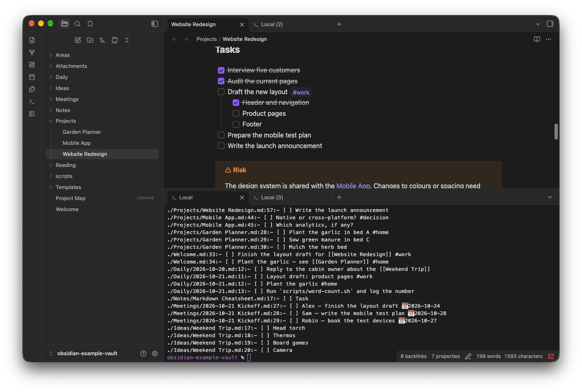Switch to the Local (2) tab

(291, 24)
